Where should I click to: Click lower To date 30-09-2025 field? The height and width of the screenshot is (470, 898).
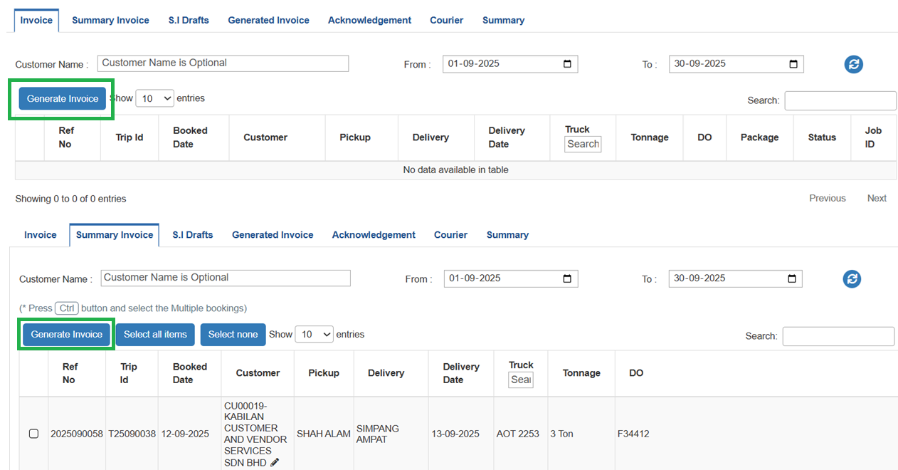click(x=736, y=278)
